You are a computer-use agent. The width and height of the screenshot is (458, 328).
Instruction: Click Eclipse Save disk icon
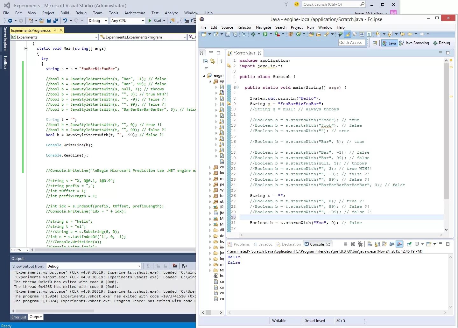click(228, 34)
